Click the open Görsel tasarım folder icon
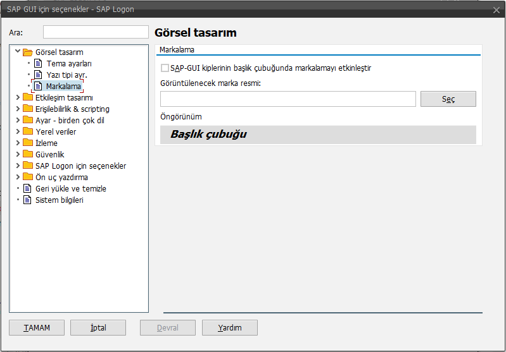This screenshot has height=352, width=506. pyautogui.click(x=28, y=52)
